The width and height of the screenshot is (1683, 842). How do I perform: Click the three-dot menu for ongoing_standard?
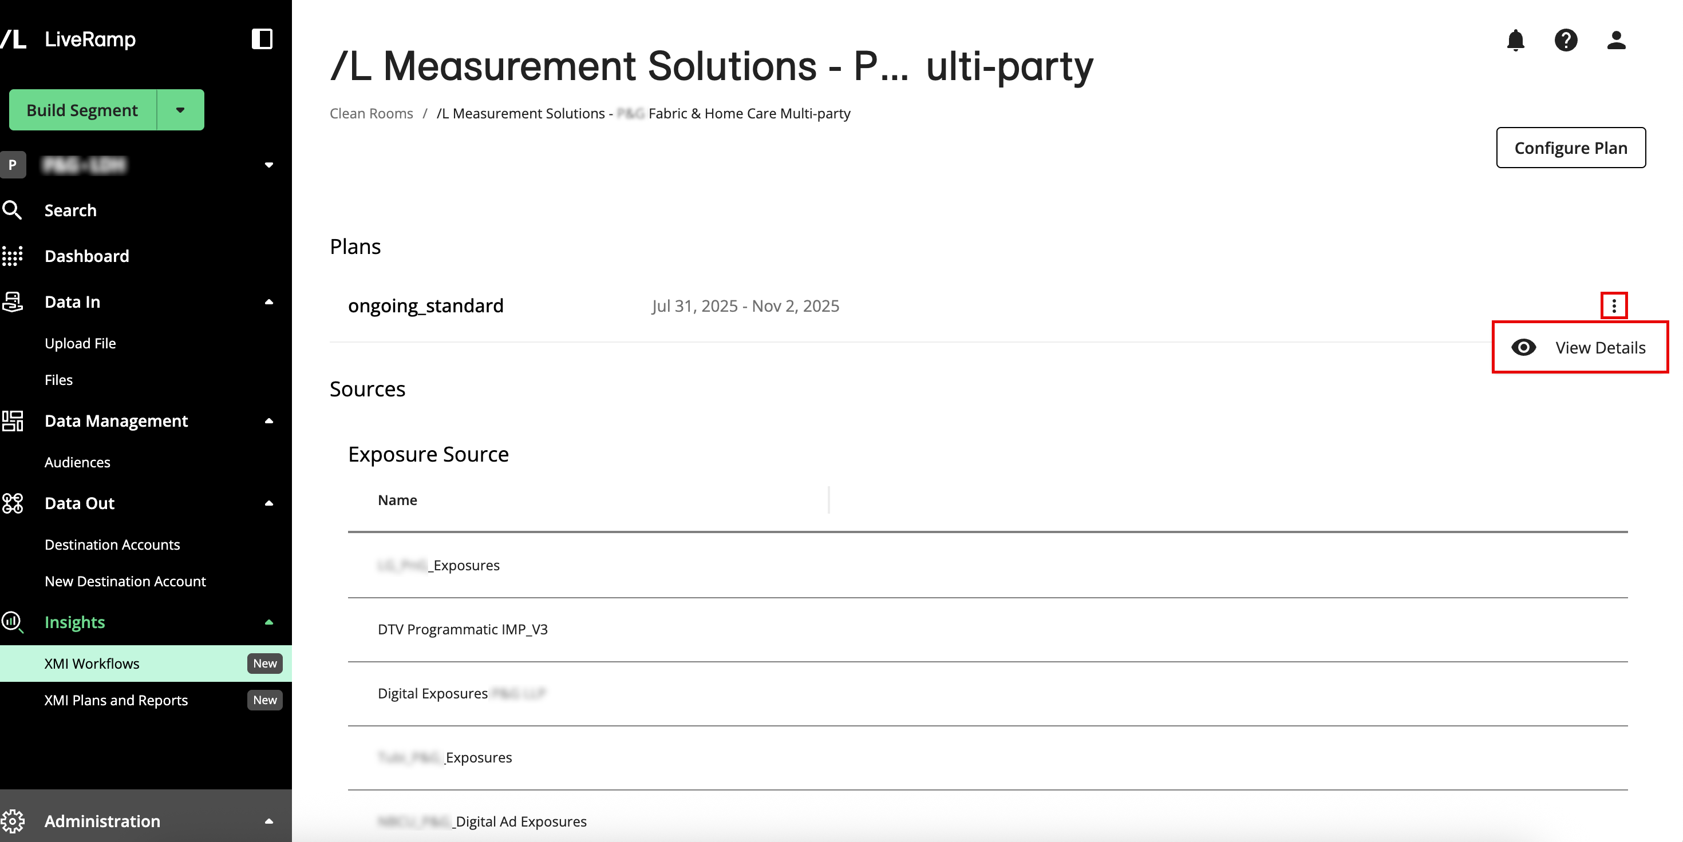pyautogui.click(x=1614, y=305)
